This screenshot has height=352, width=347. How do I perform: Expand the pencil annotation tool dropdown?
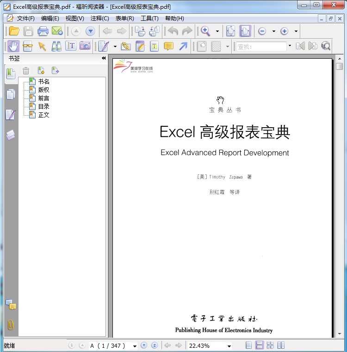coord(115,46)
